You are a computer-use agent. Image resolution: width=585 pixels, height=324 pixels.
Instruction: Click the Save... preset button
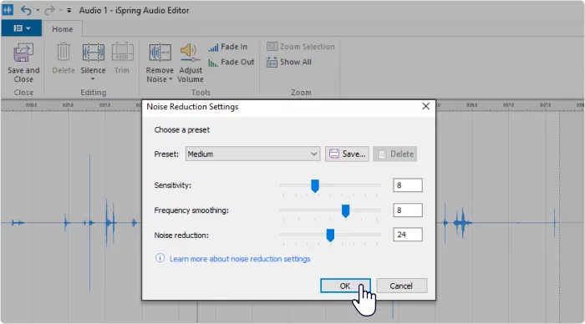(347, 154)
